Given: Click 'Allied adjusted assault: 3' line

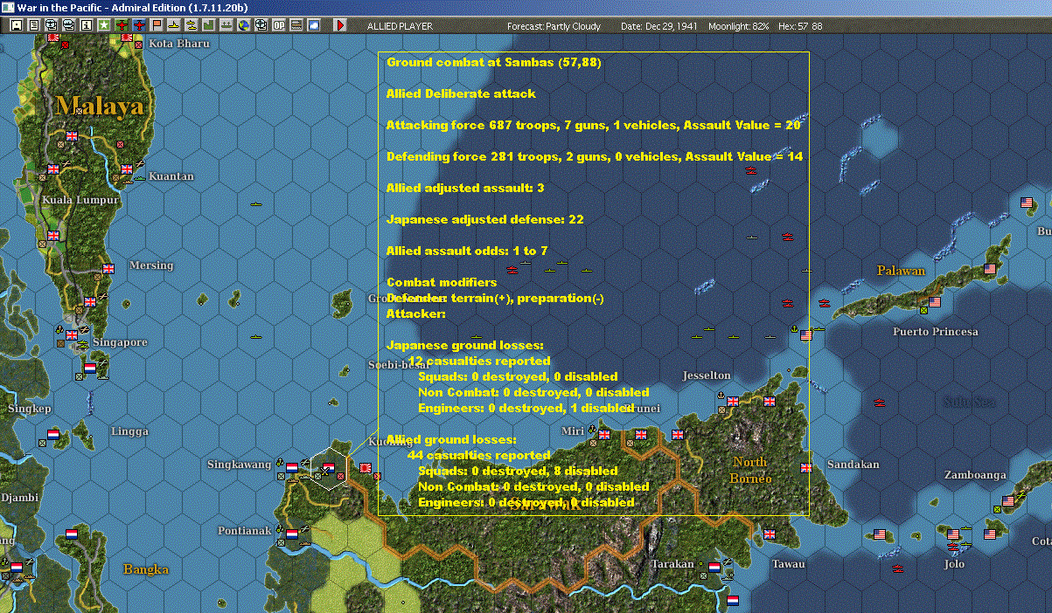Looking at the screenshot, I should (465, 188).
